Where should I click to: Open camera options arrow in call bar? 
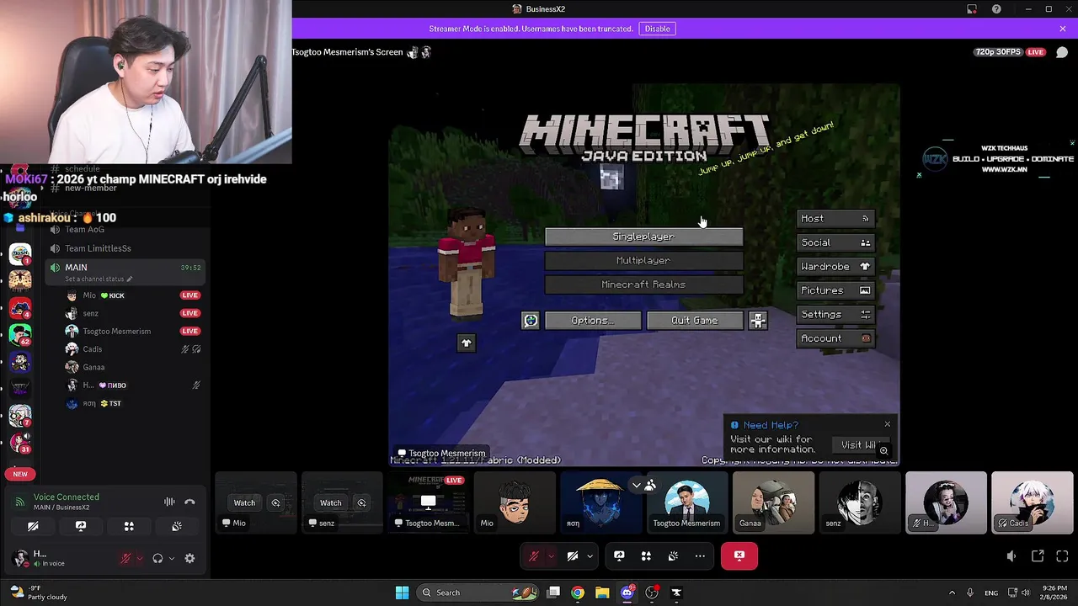point(590,555)
